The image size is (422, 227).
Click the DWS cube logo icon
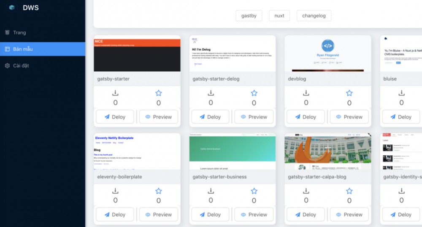point(12,8)
